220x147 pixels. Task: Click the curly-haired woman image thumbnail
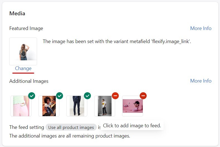pyautogui.click(x=49, y=106)
